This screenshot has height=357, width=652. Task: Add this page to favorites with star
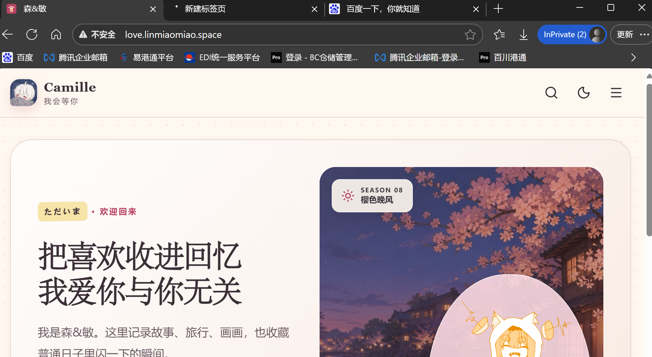click(470, 34)
